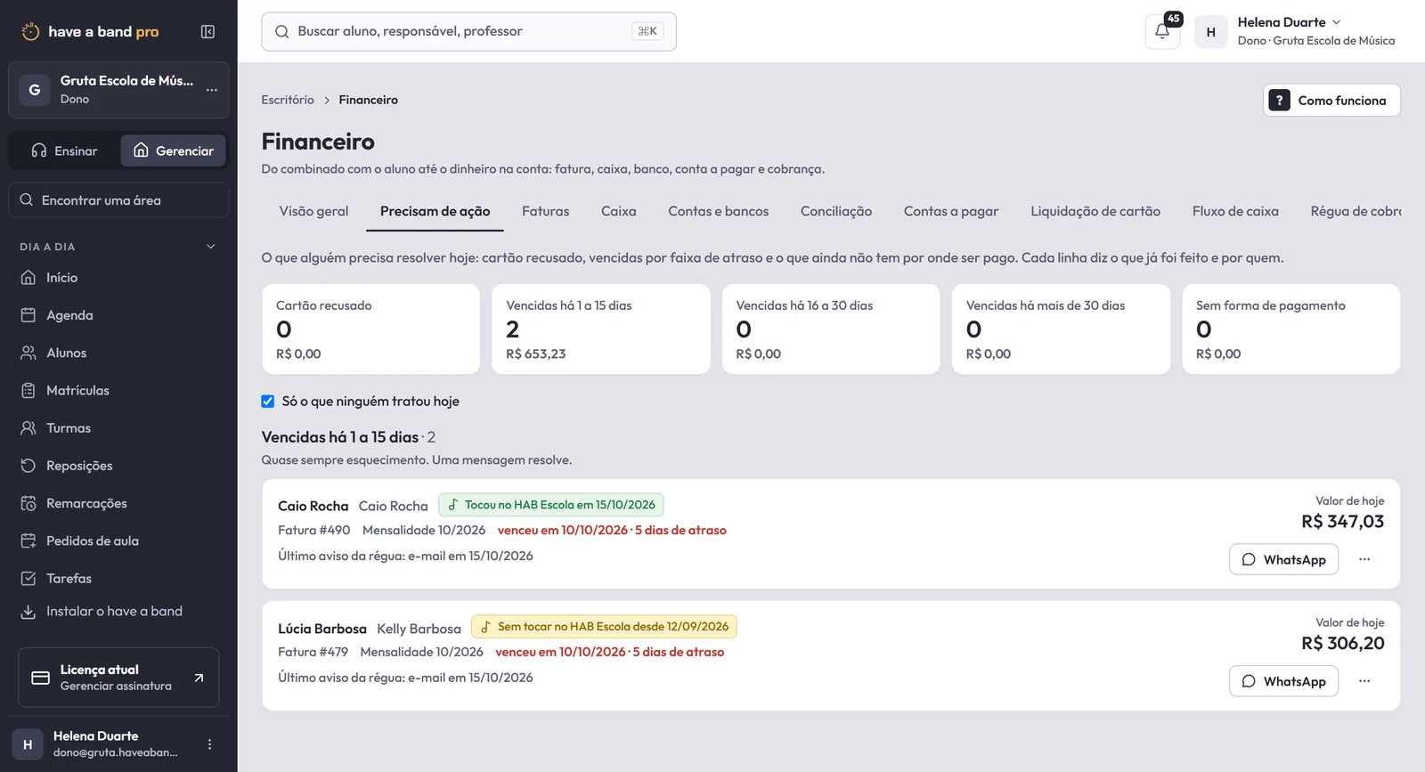Go to Escritório breadcrumb

point(287,100)
